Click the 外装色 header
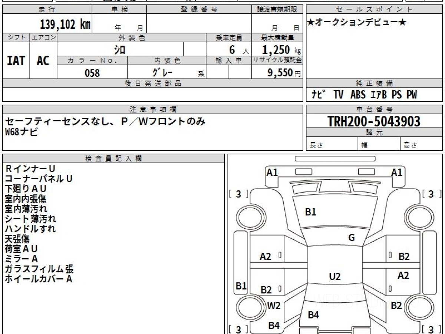Image resolution: width=445 pixels, height=334 pixels. pos(131,37)
